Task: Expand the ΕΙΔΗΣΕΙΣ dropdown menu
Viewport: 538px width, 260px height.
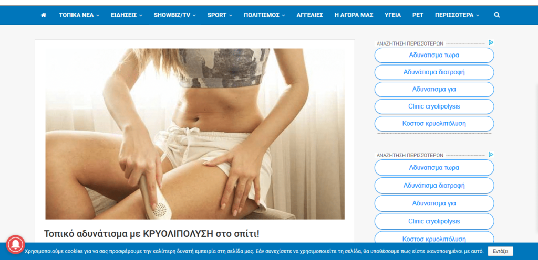Action: pyautogui.click(x=127, y=15)
